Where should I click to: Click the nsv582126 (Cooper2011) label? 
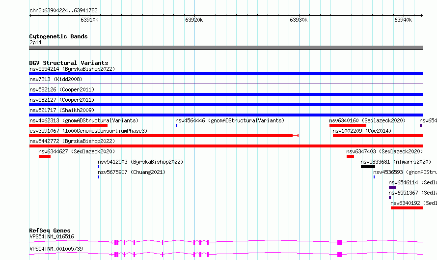point(62,89)
